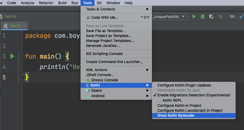The image size is (244, 130).
Task: Click the Debug bug icon
Action: click(203, 17)
